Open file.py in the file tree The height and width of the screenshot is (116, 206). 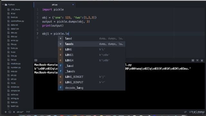[14, 44]
